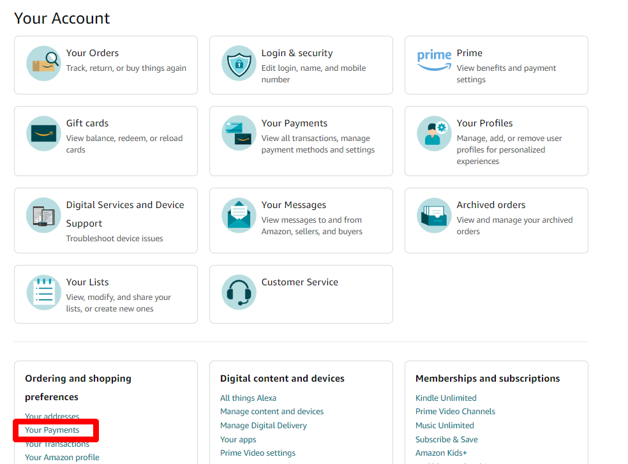Open the Login & security card title
Image resolution: width=628 pixels, height=464 pixels.
(297, 53)
